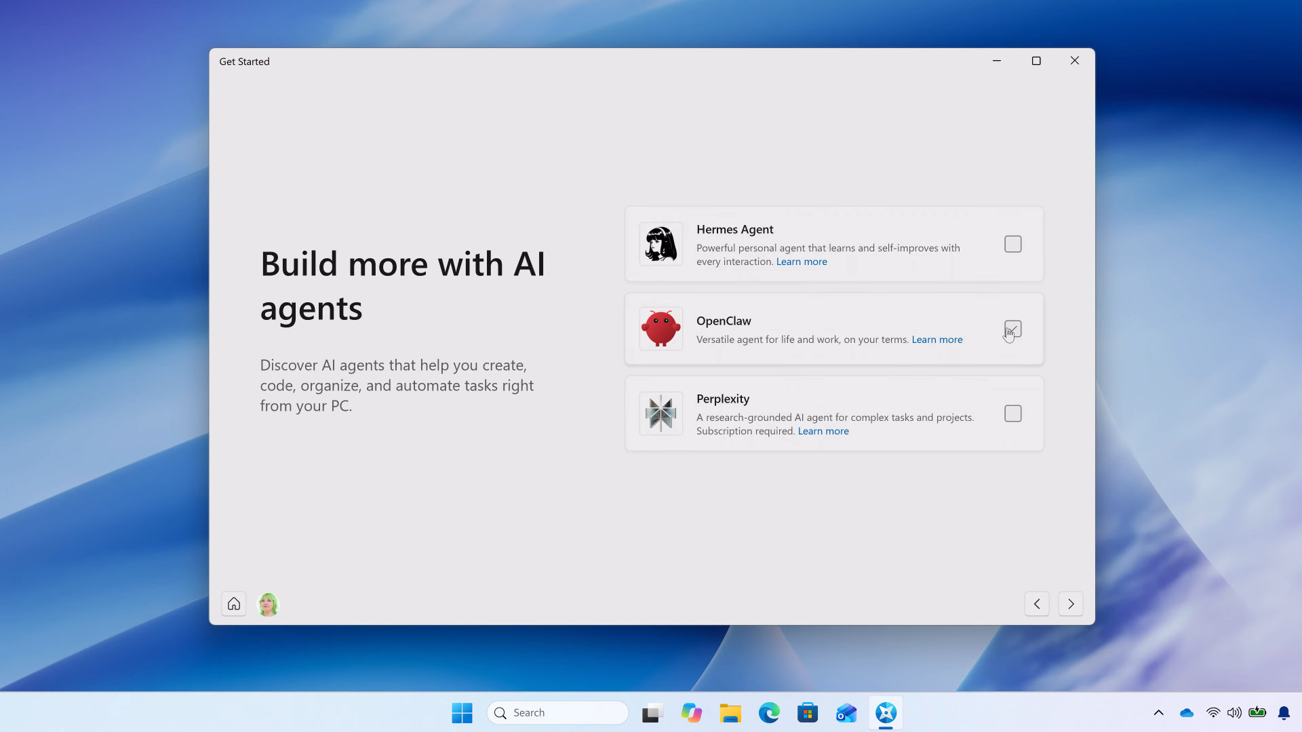Viewport: 1302px width, 732px height.
Task: Open File Explorer from the taskbar
Action: [730, 712]
